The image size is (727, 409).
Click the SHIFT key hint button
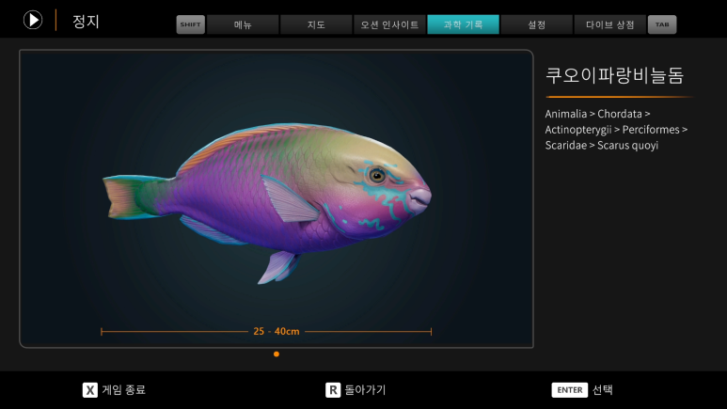[191, 24]
